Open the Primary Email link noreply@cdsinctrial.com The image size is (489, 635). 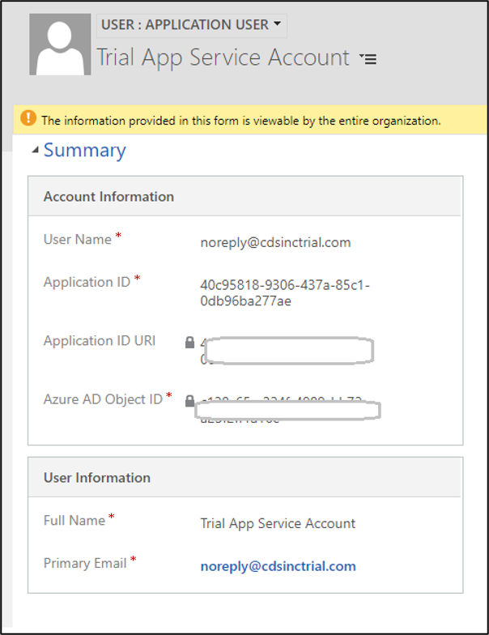[279, 565]
